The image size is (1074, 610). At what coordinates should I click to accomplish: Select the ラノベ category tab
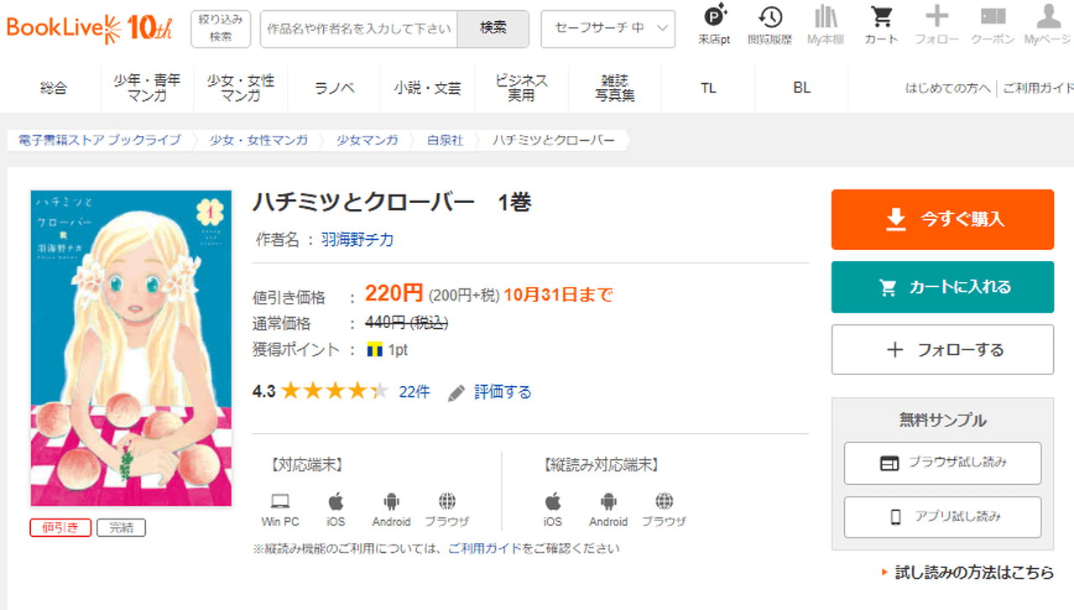pos(334,88)
